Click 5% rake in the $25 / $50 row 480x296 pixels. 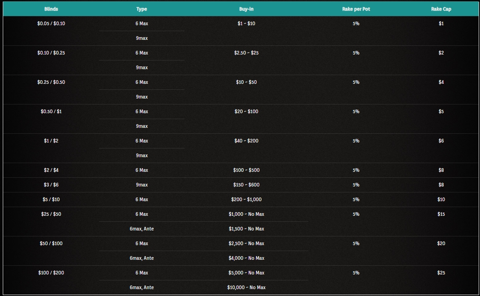[x=356, y=214]
